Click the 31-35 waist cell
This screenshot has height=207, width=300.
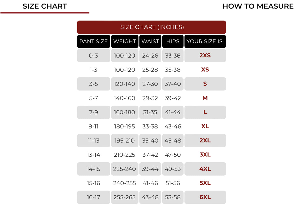click(150, 112)
